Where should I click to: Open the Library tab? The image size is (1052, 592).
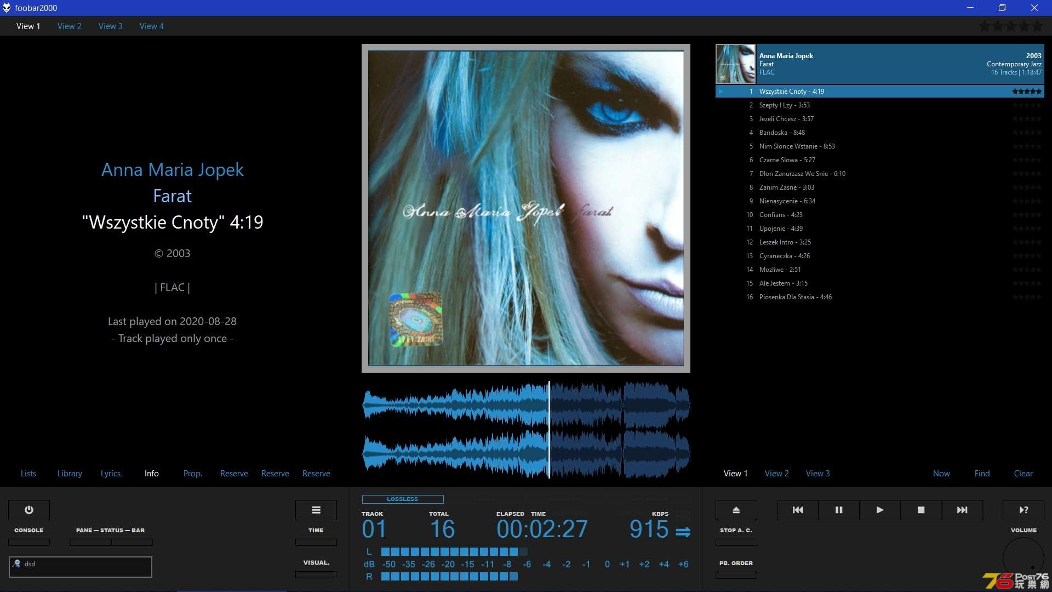coord(70,473)
